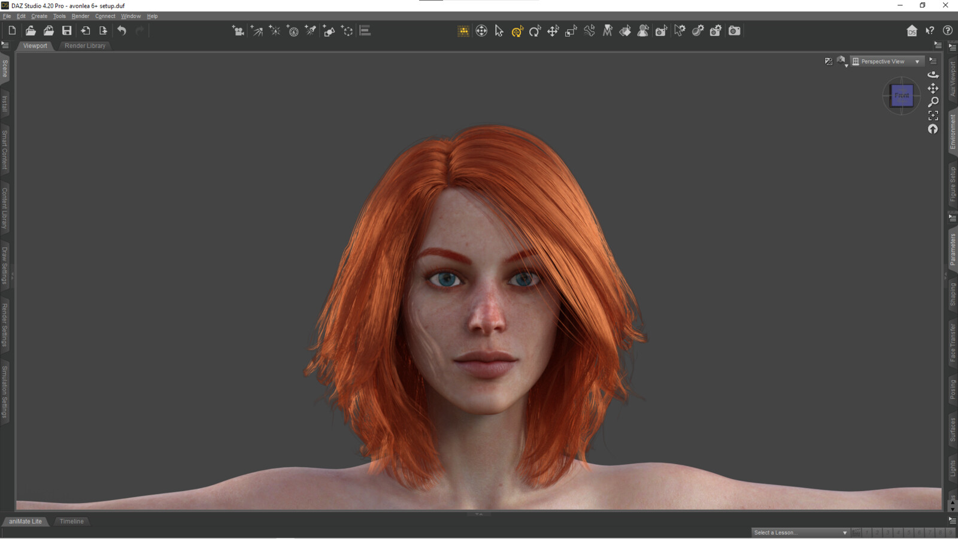This screenshot has width=958, height=539.
Task: Create a new distant light
Action: (x=256, y=31)
